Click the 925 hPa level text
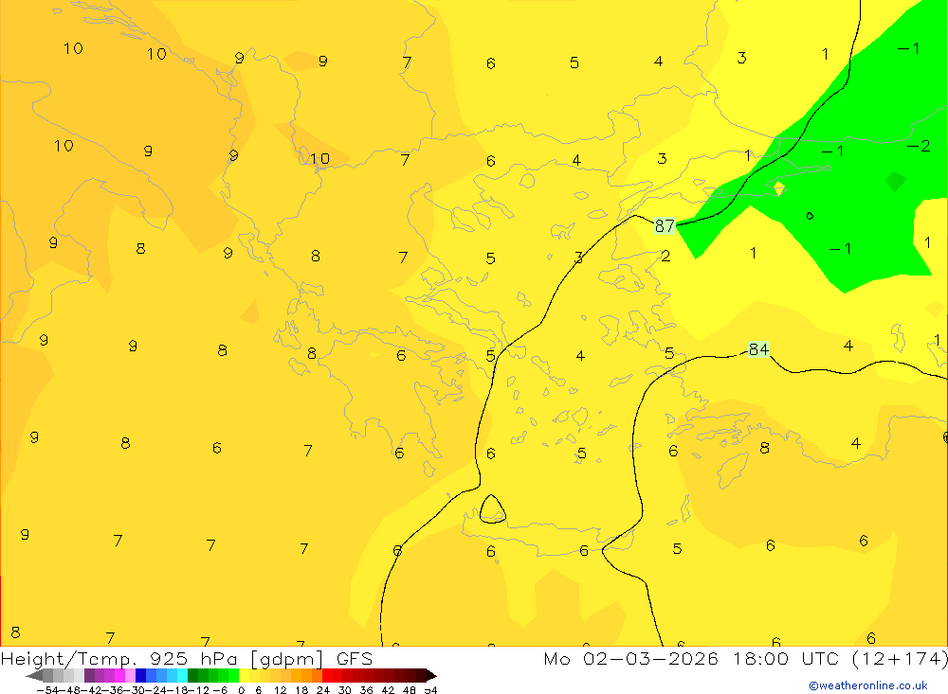 [195, 658]
